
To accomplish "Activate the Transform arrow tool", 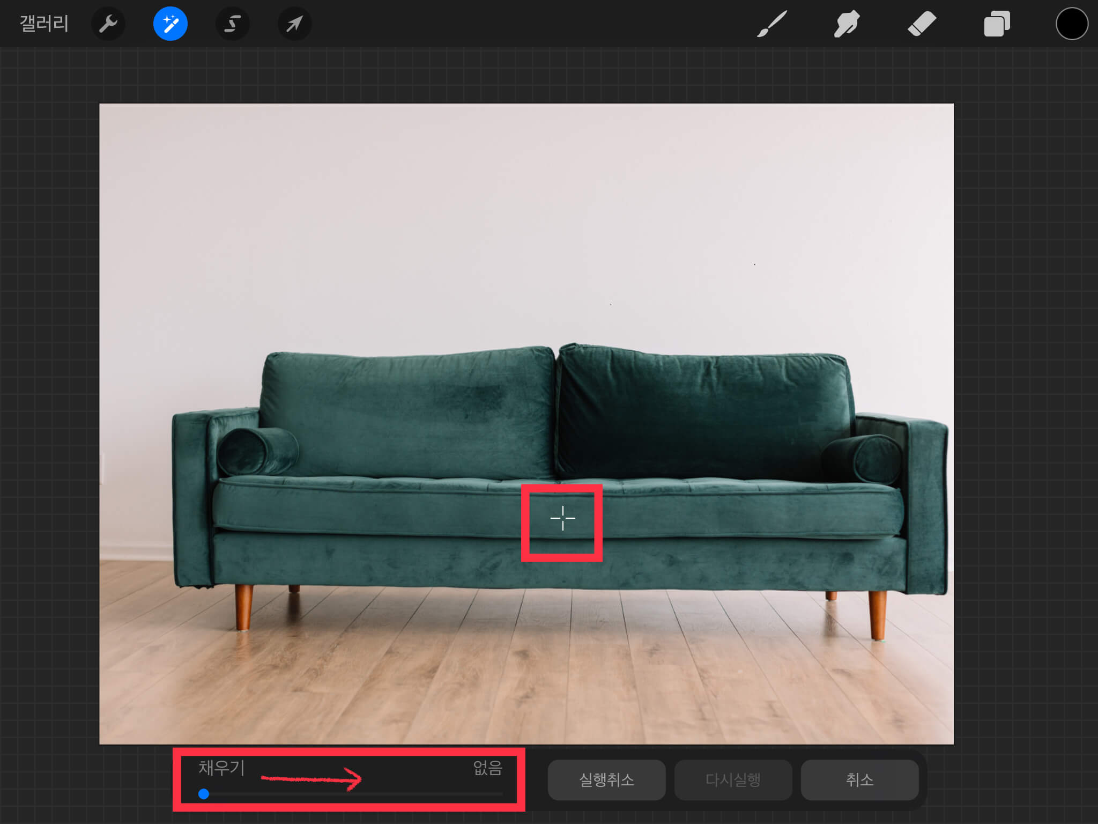I will (x=294, y=24).
